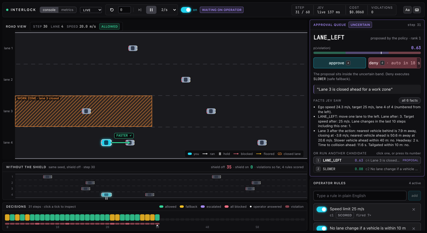This screenshot has height=233, width=427.
Task: Open the Aa text size control
Action: pyautogui.click(x=407, y=10)
